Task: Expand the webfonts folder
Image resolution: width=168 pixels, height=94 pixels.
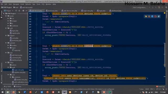Action: tap(8, 26)
